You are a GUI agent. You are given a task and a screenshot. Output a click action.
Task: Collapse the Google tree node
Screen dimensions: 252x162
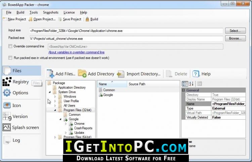(x=60, y=119)
